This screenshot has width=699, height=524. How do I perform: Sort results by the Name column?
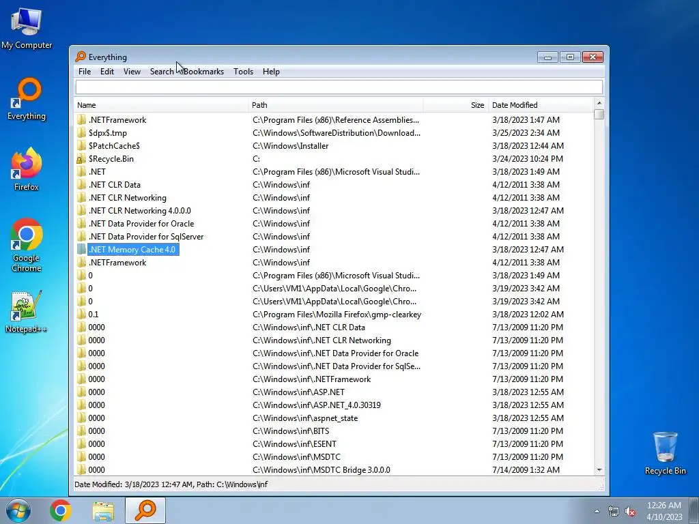(x=161, y=105)
